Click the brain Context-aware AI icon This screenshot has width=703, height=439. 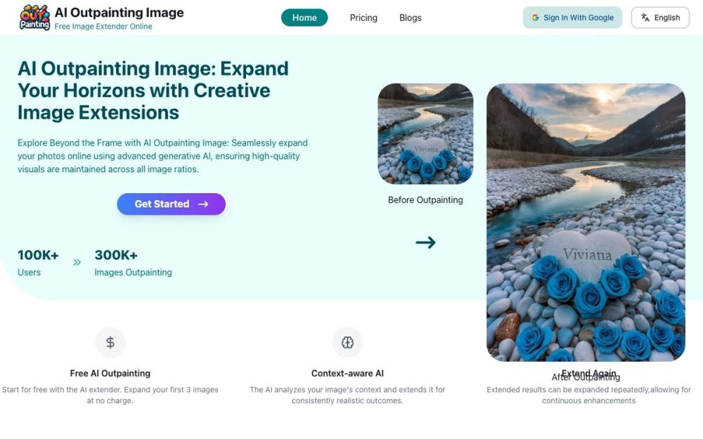click(347, 342)
